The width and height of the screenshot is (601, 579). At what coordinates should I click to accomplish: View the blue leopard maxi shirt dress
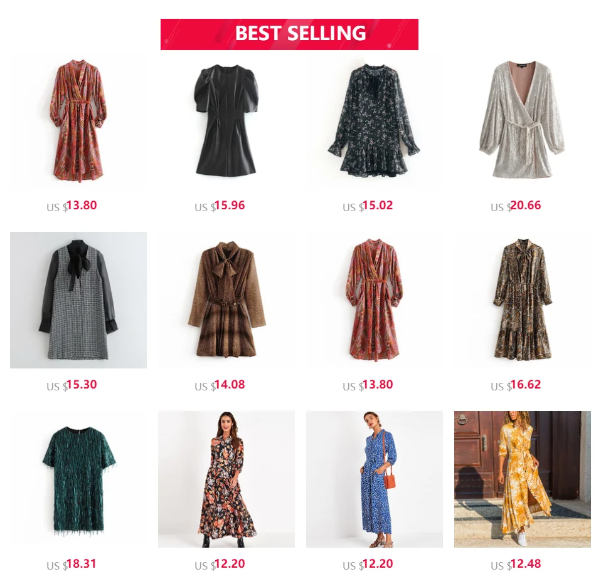pyautogui.click(x=374, y=479)
